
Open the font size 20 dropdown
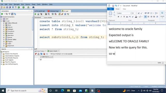136,13
